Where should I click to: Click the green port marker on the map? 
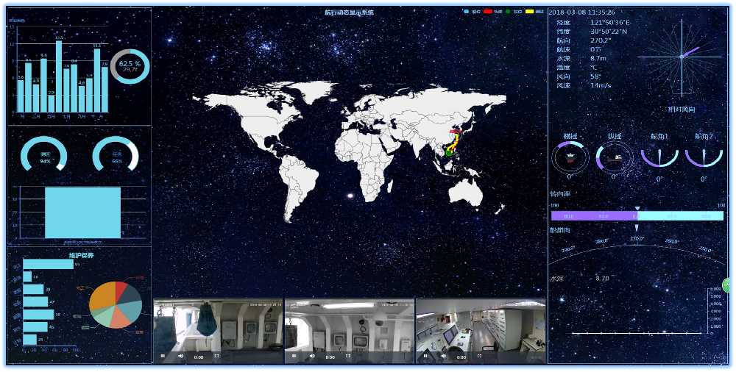449,152
